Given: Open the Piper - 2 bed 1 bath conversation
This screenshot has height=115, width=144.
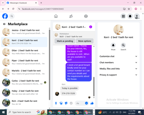Looking at the screenshot, I should 24,62.
